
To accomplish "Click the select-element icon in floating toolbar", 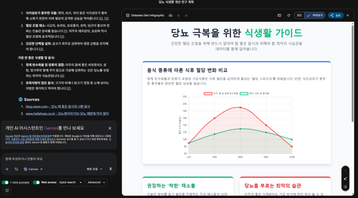I will (345, 187).
